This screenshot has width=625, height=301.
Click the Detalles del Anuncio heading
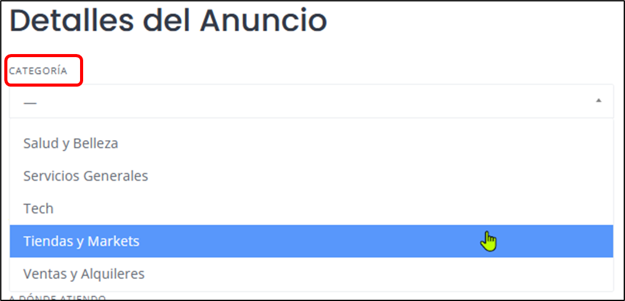point(168,21)
